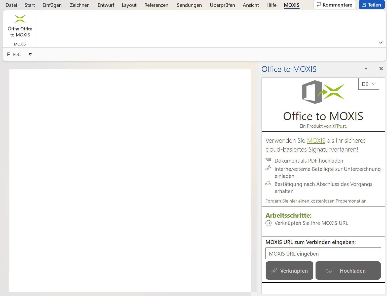The width and height of the screenshot is (387, 296).
Task: Click the envelope icon next to Bestätigung
Action: pyautogui.click(x=268, y=183)
